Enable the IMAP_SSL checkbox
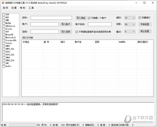Image resolution: width=157 pixels, height=127 pixels. [x=4, y=61]
